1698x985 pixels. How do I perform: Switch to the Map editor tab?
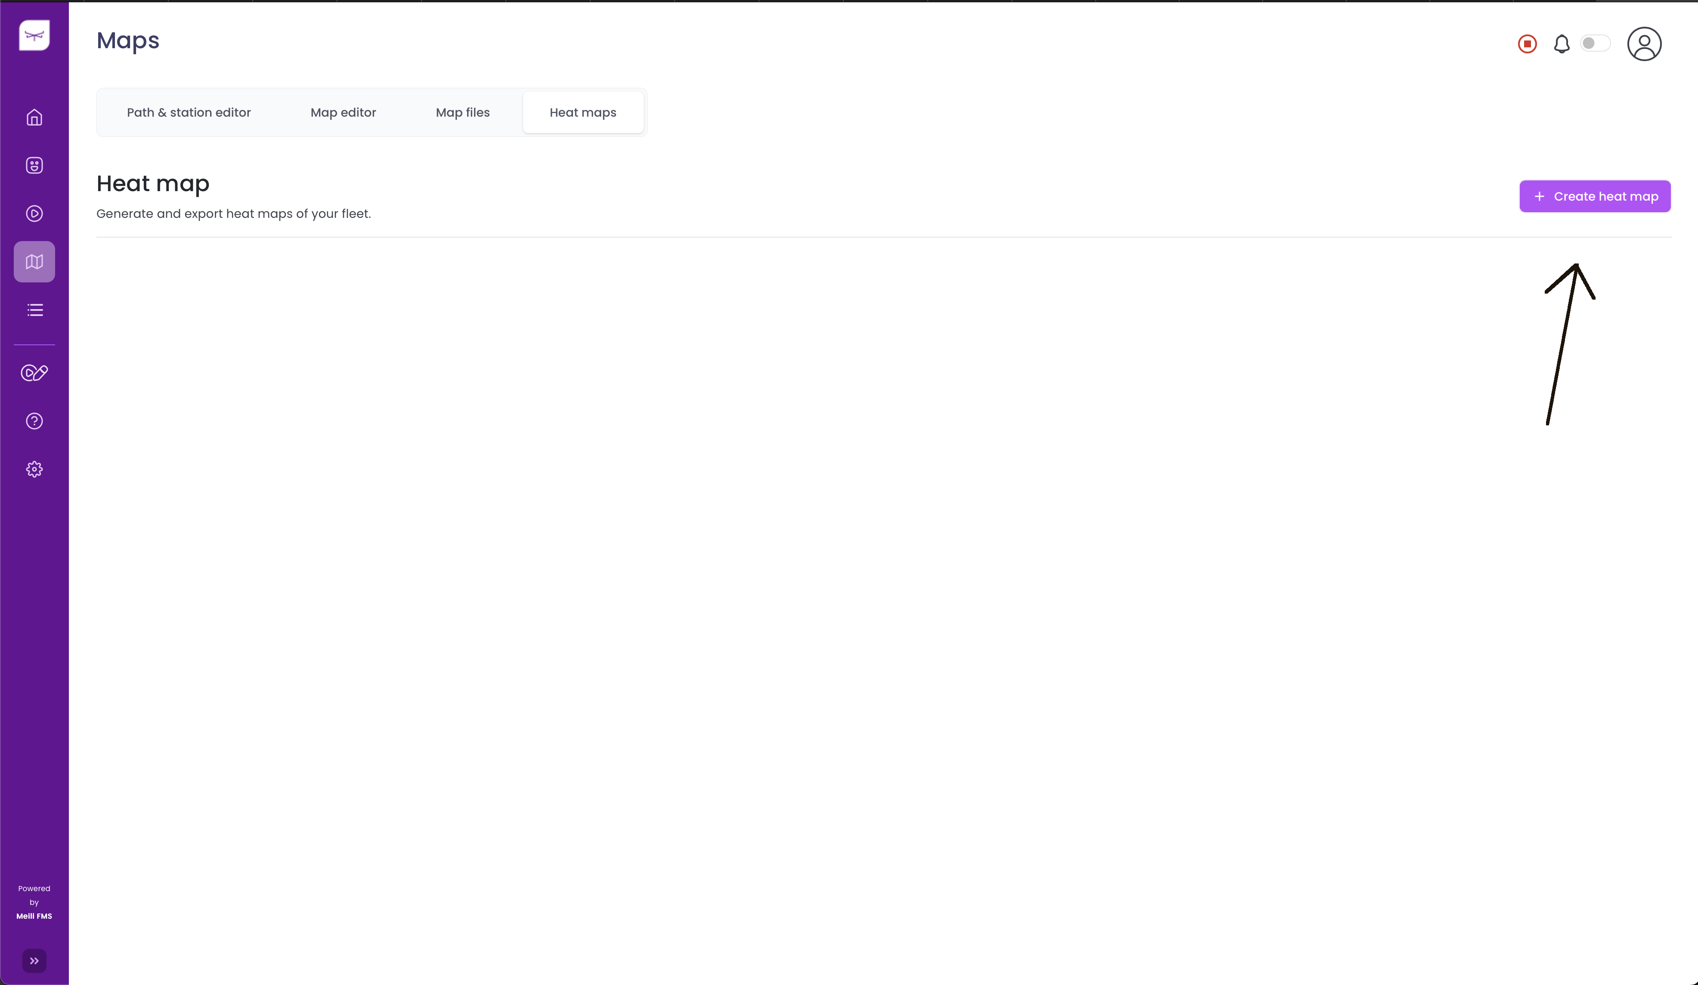[x=343, y=112]
